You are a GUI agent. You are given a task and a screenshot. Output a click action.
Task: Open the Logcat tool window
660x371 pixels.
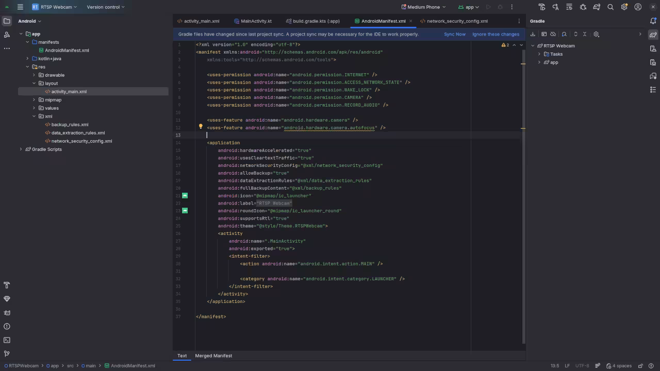click(x=7, y=312)
